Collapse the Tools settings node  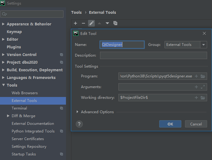[x=3, y=85]
